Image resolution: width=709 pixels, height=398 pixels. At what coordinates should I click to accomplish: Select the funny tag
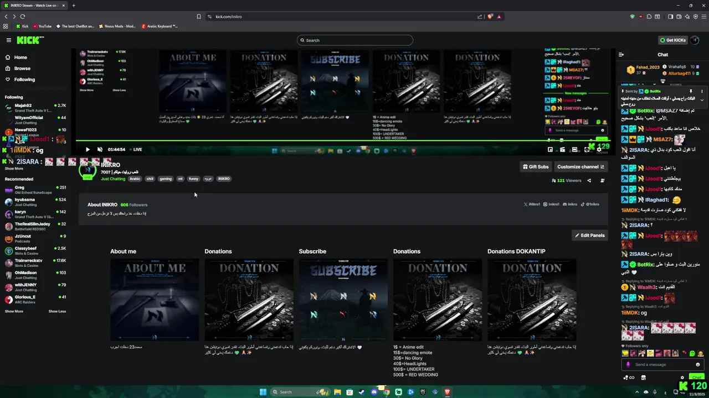(x=193, y=179)
